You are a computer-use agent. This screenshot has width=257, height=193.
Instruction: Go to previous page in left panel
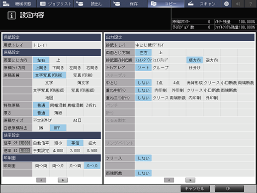41,180
